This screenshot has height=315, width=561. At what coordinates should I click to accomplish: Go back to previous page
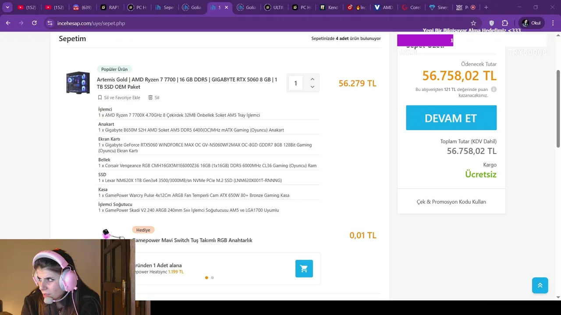click(8, 23)
